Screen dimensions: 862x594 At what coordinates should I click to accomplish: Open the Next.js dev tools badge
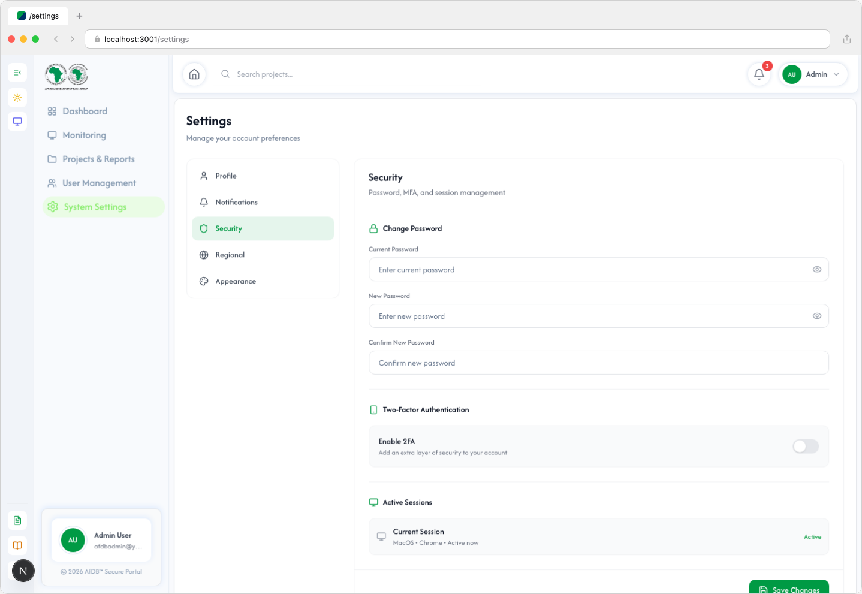pyautogui.click(x=23, y=571)
